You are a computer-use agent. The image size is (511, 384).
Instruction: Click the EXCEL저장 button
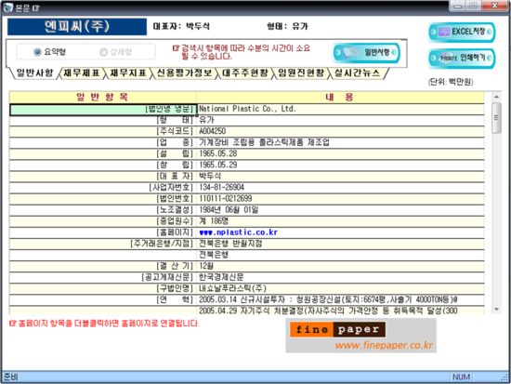(462, 32)
